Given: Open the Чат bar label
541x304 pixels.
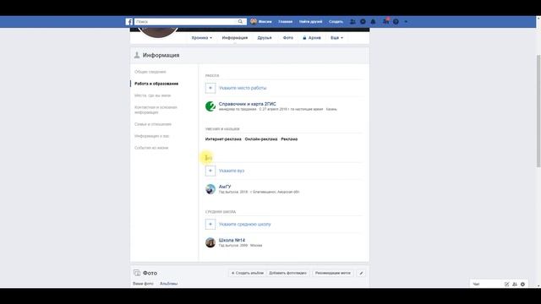Looking at the screenshot, I should pos(477,284).
